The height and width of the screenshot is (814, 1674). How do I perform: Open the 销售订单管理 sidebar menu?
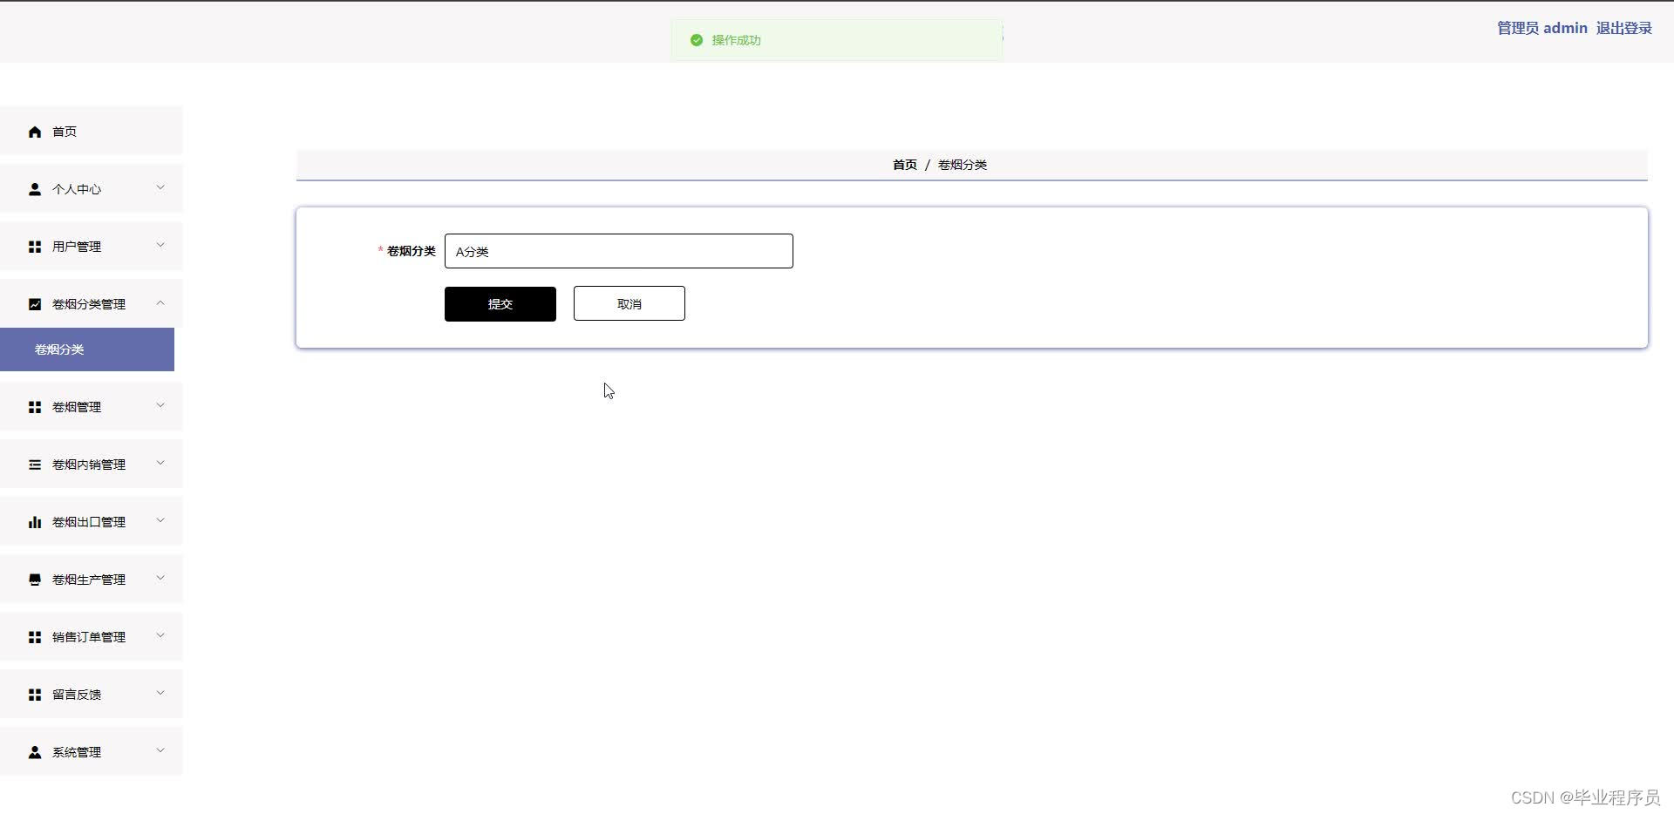pyautogui.click(x=91, y=636)
